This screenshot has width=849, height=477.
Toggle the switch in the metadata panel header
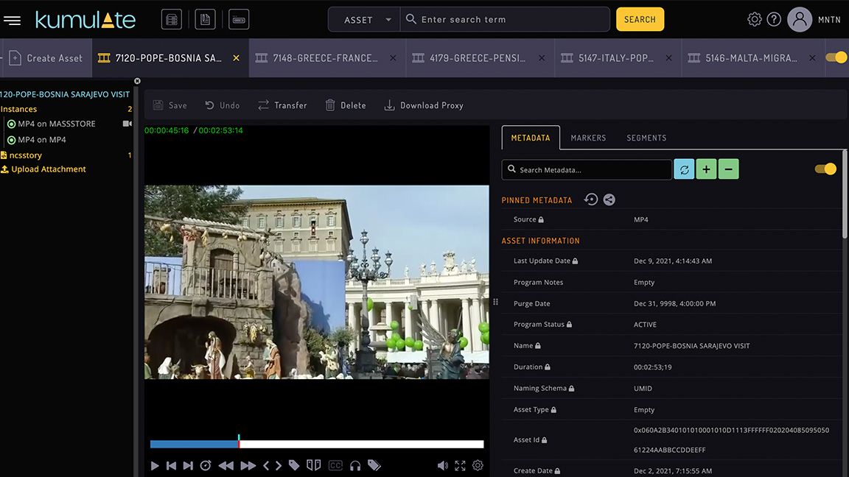coord(825,168)
